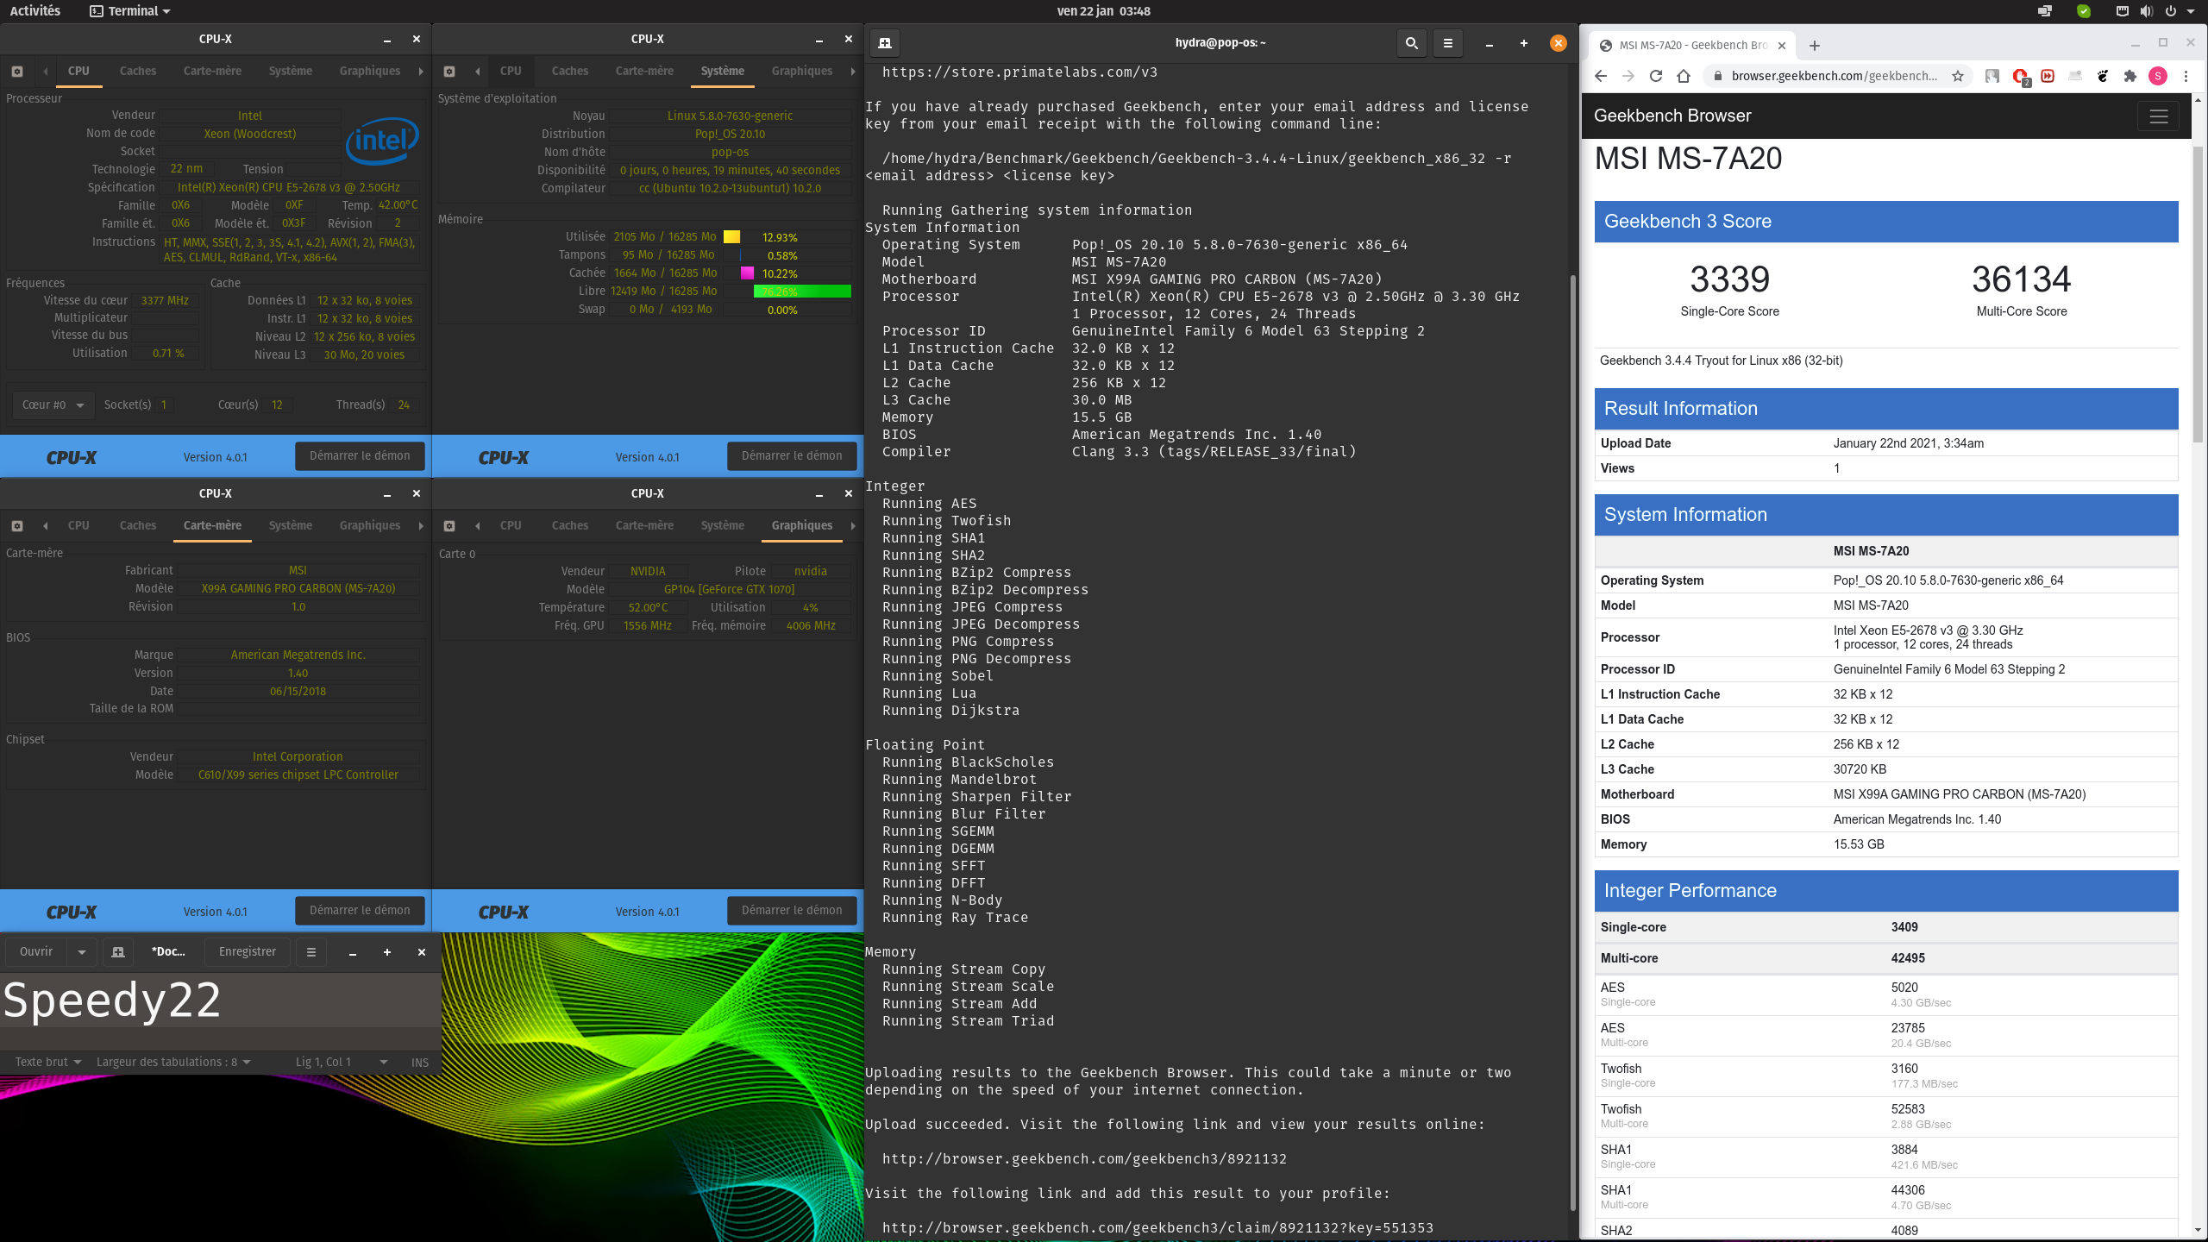Image resolution: width=2208 pixels, height=1242 pixels.
Task: Open settings icon in CPU-X window showing Carte 0
Action: coord(449,525)
